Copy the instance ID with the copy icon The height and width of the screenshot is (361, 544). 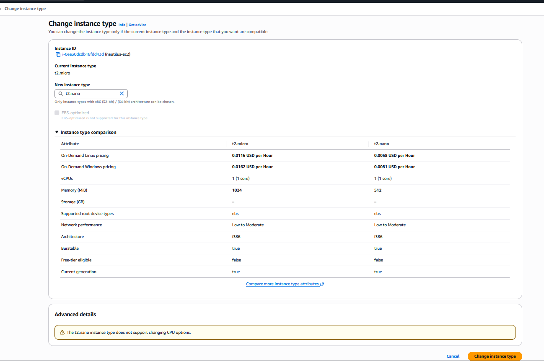coord(58,54)
